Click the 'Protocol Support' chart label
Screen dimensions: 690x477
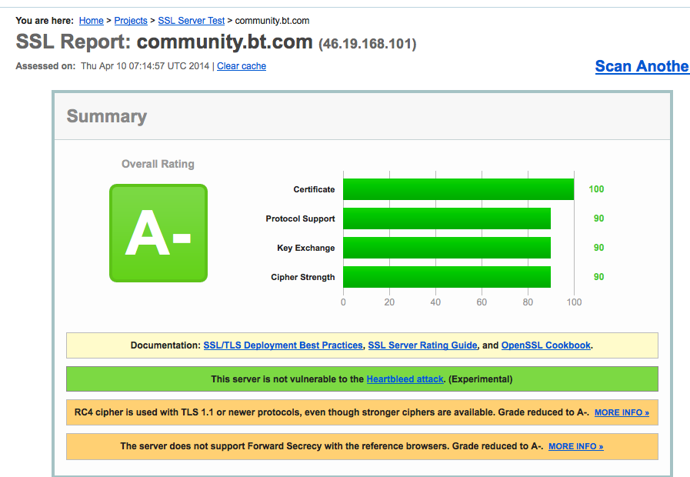coord(300,218)
